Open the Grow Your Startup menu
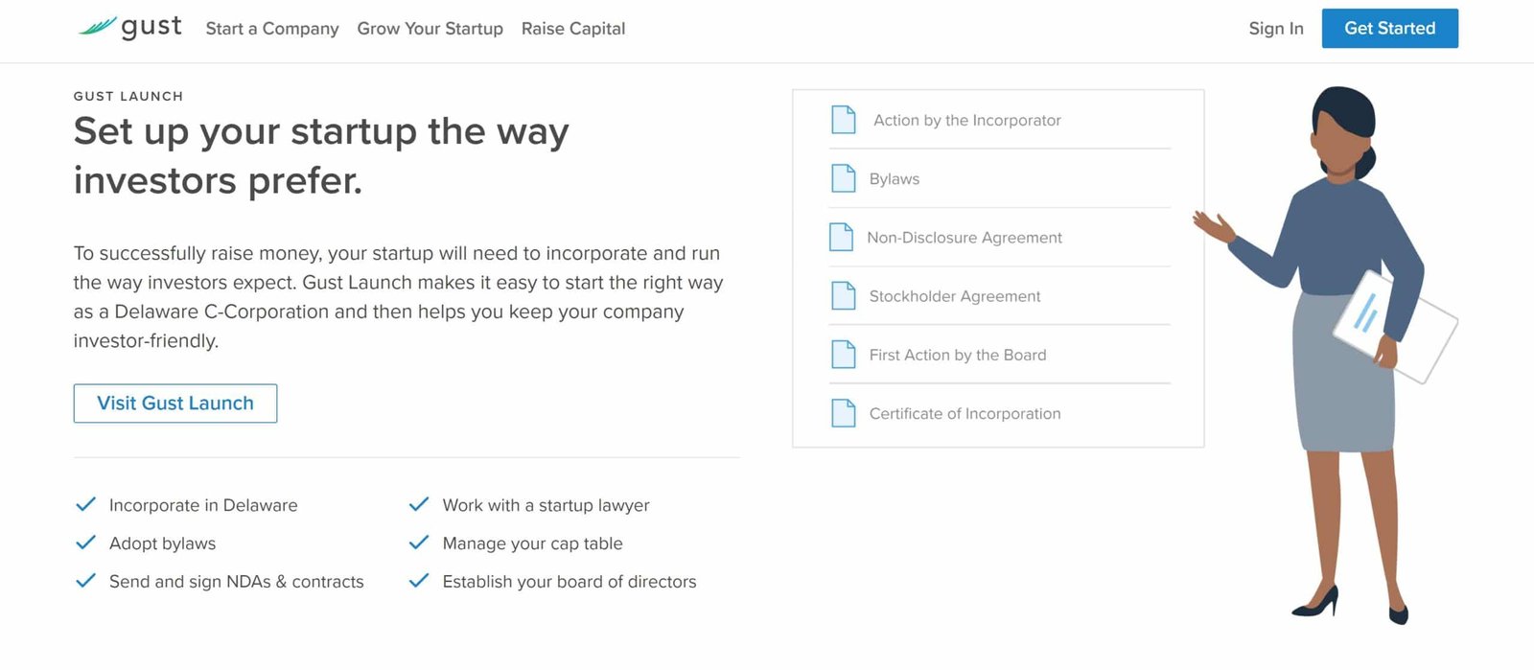The height and width of the screenshot is (670, 1534). click(430, 29)
